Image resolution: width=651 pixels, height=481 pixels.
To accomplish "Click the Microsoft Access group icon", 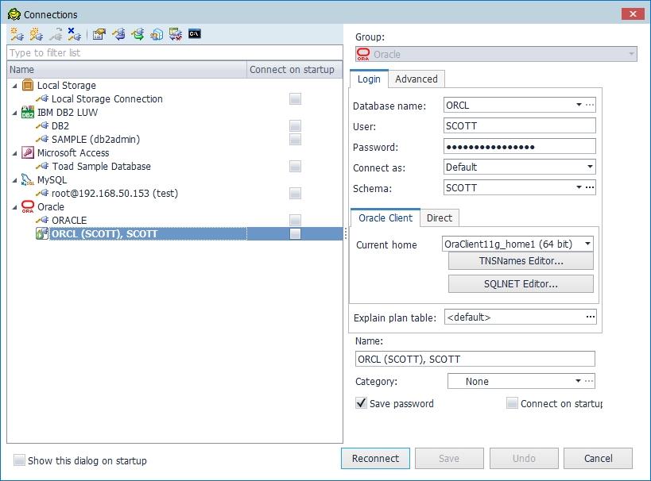I will 28,153.
